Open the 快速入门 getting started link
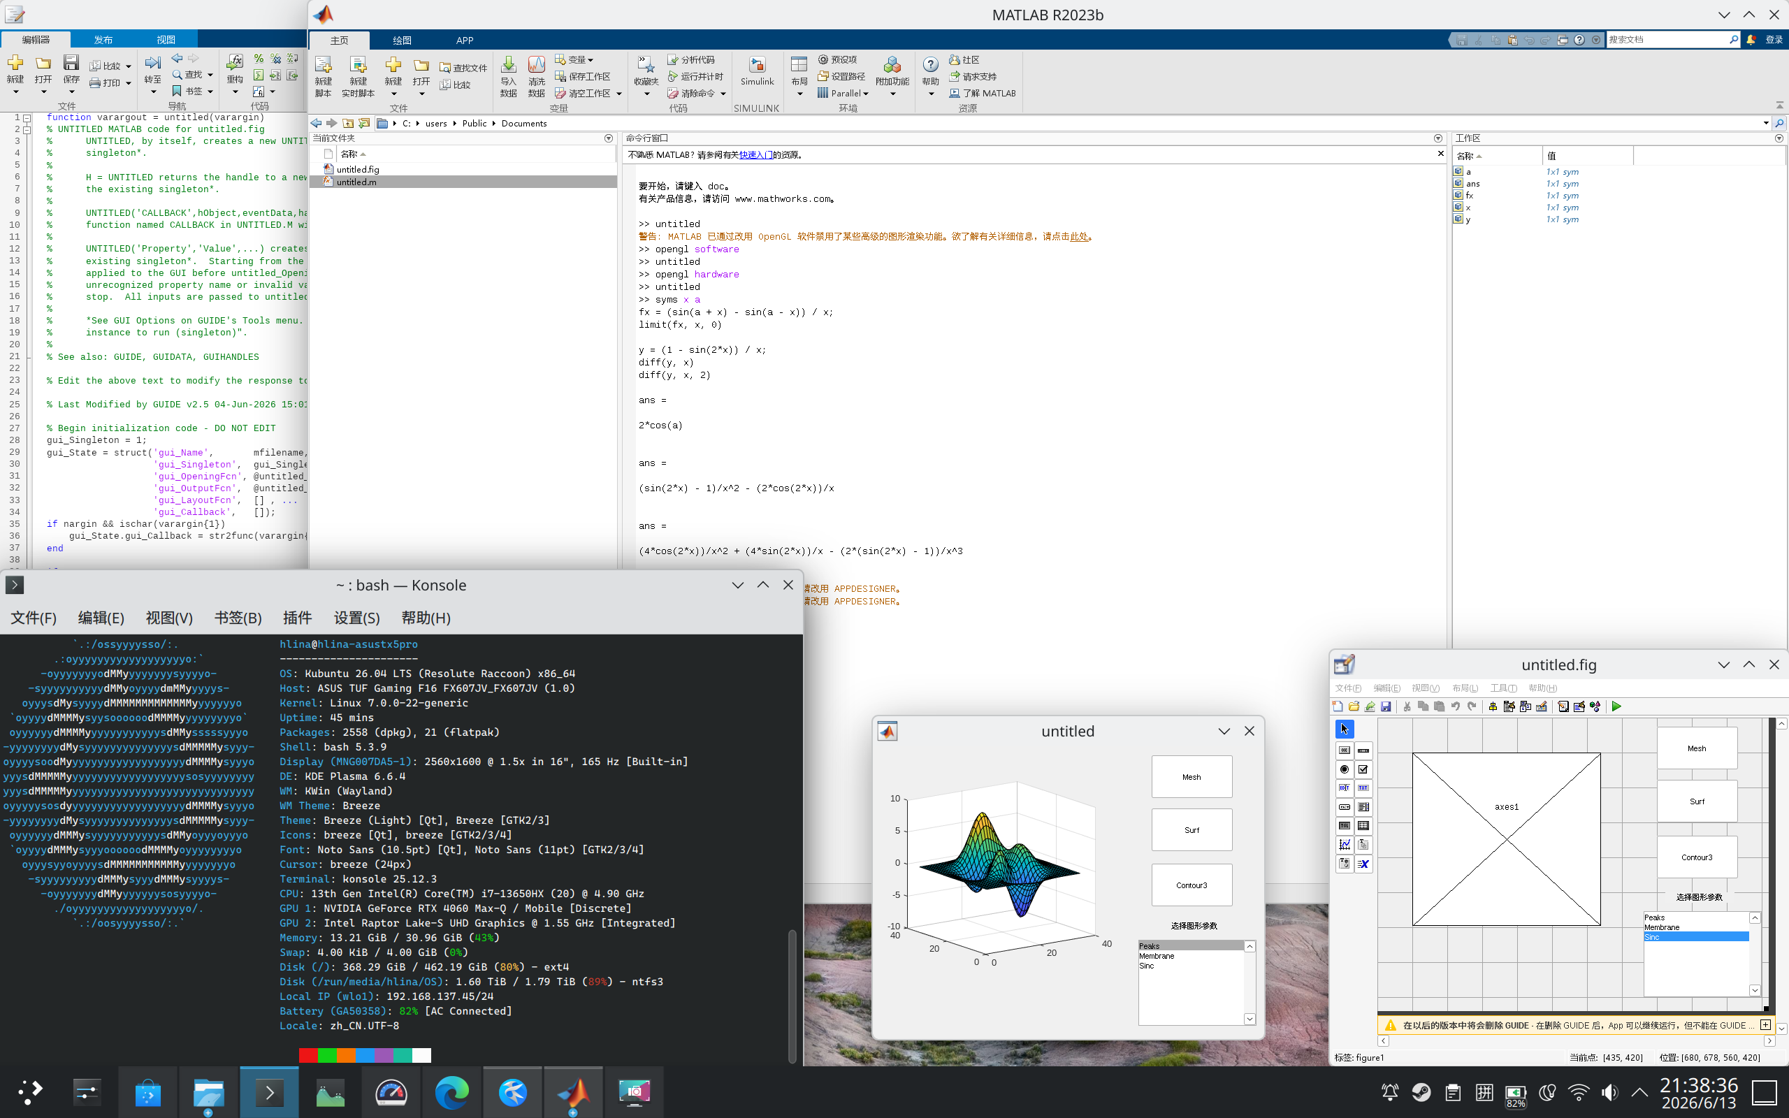Viewport: 1789px width, 1118px height. (x=755, y=154)
